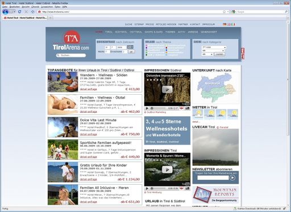
Task: Open detail-anfrage for Familien All Inklusive - Meran
Action: pyautogui.click(x=88, y=202)
